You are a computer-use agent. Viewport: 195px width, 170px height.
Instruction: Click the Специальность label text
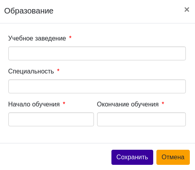[x=31, y=71]
